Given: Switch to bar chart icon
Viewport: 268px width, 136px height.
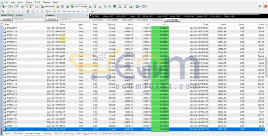Looking at the screenshot, I should 90,7.
